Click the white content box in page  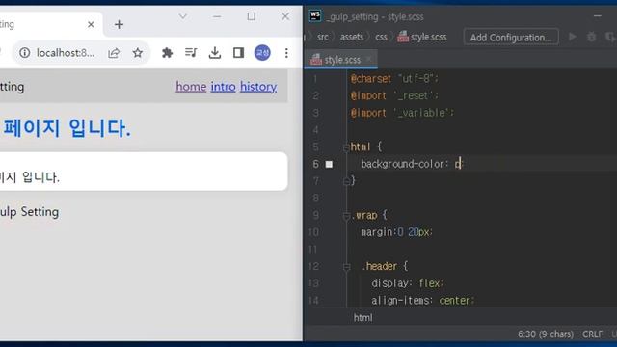tap(144, 172)
